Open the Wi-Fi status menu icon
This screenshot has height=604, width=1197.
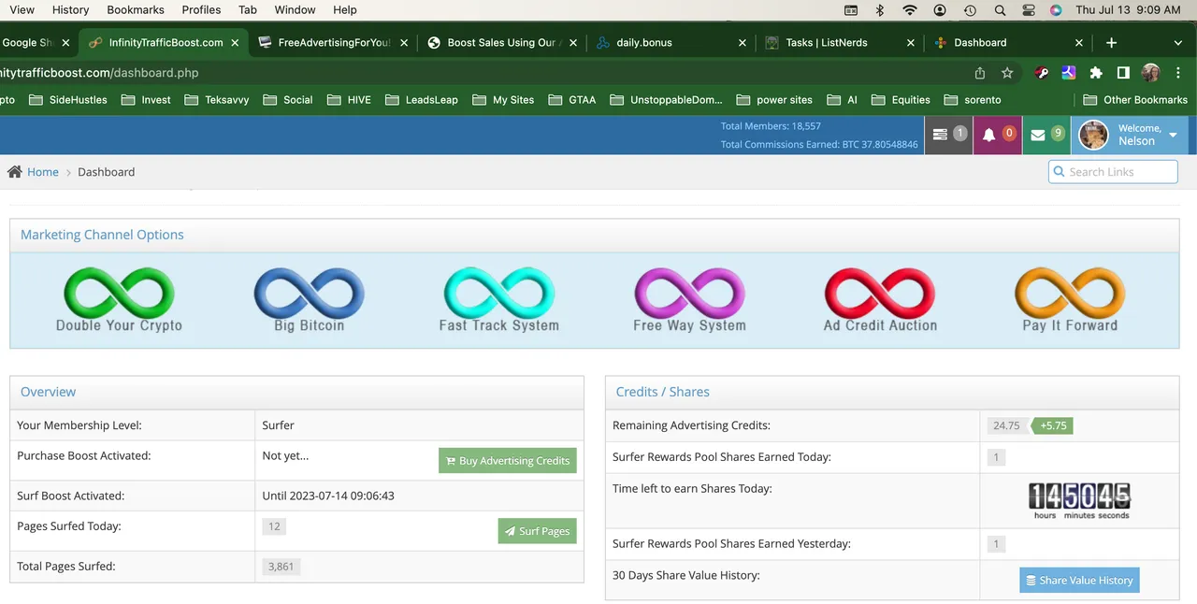[910, 10]
